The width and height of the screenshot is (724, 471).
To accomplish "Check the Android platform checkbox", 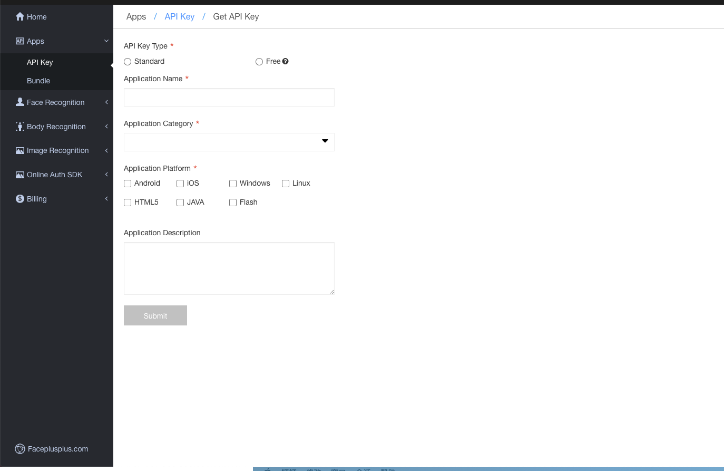I will click(128, 184).
